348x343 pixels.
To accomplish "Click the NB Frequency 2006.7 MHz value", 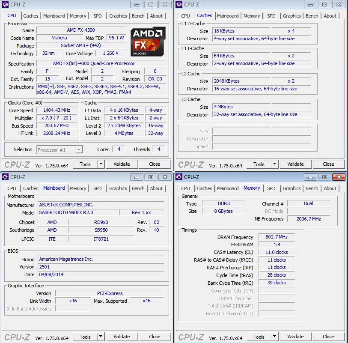I will point(309,219).
